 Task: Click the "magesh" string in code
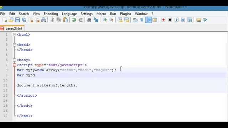click(x=103, y=70)
